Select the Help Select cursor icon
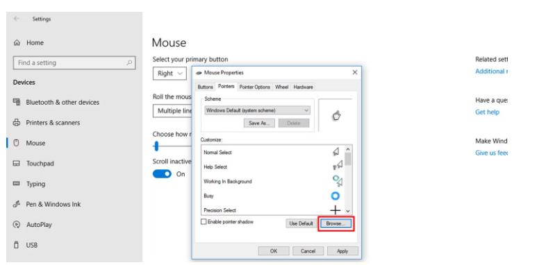 pos(338,166)
